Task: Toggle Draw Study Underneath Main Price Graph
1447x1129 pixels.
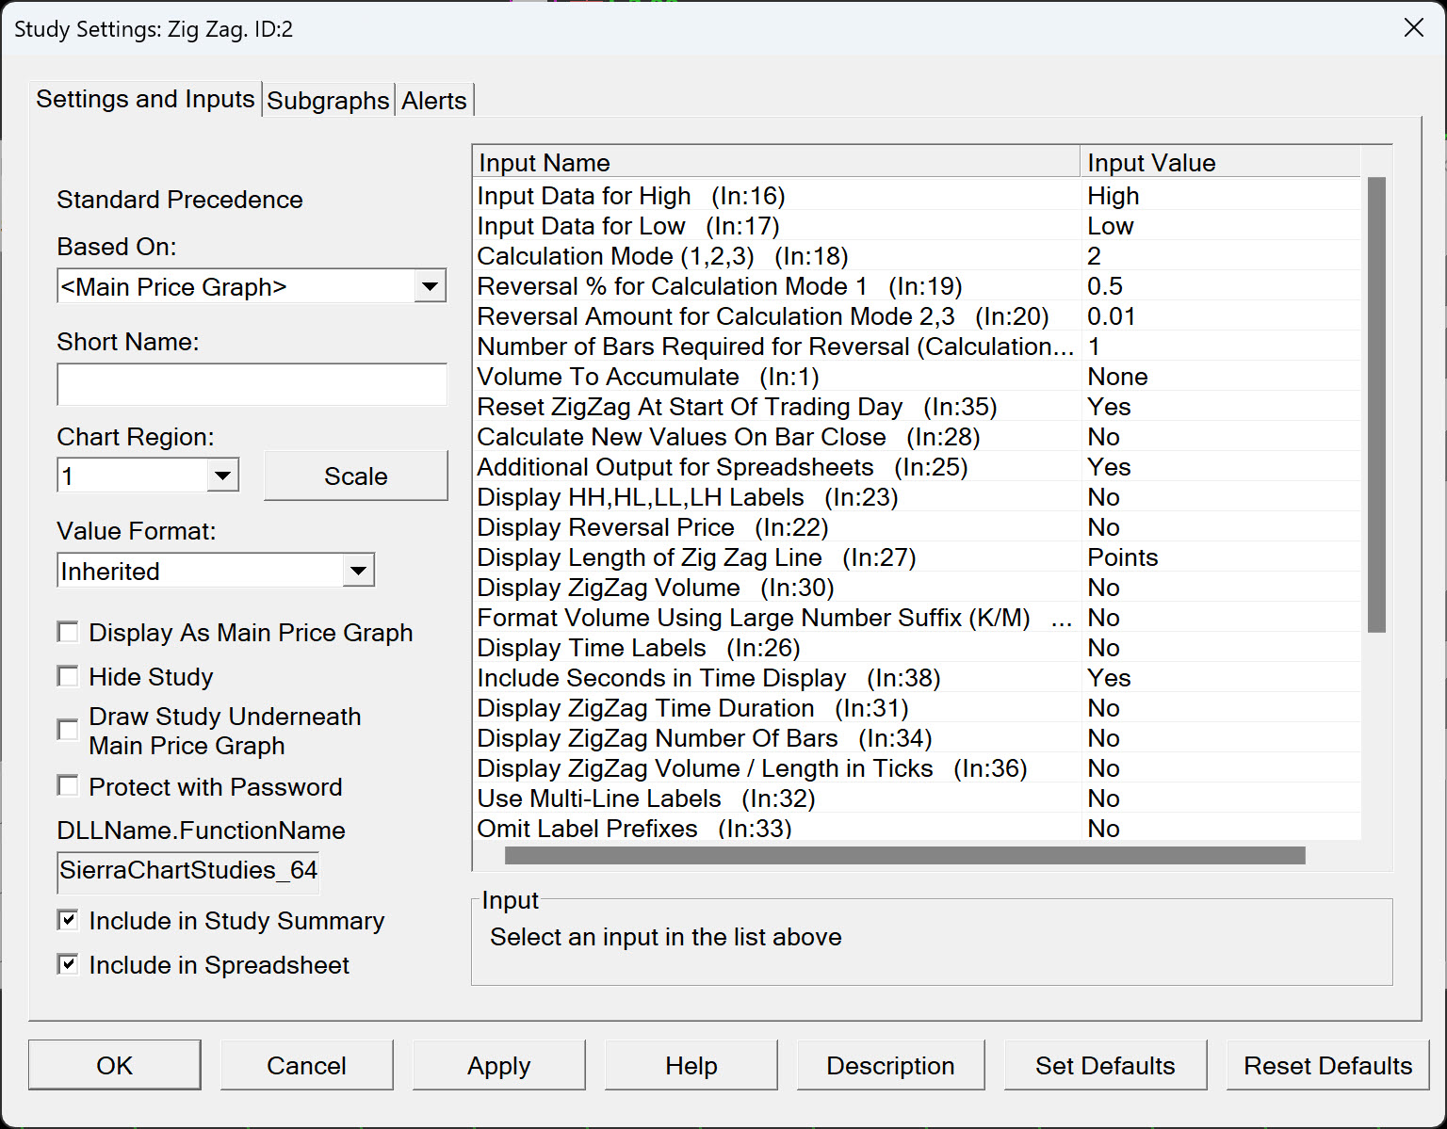Action: pos(68,730)
